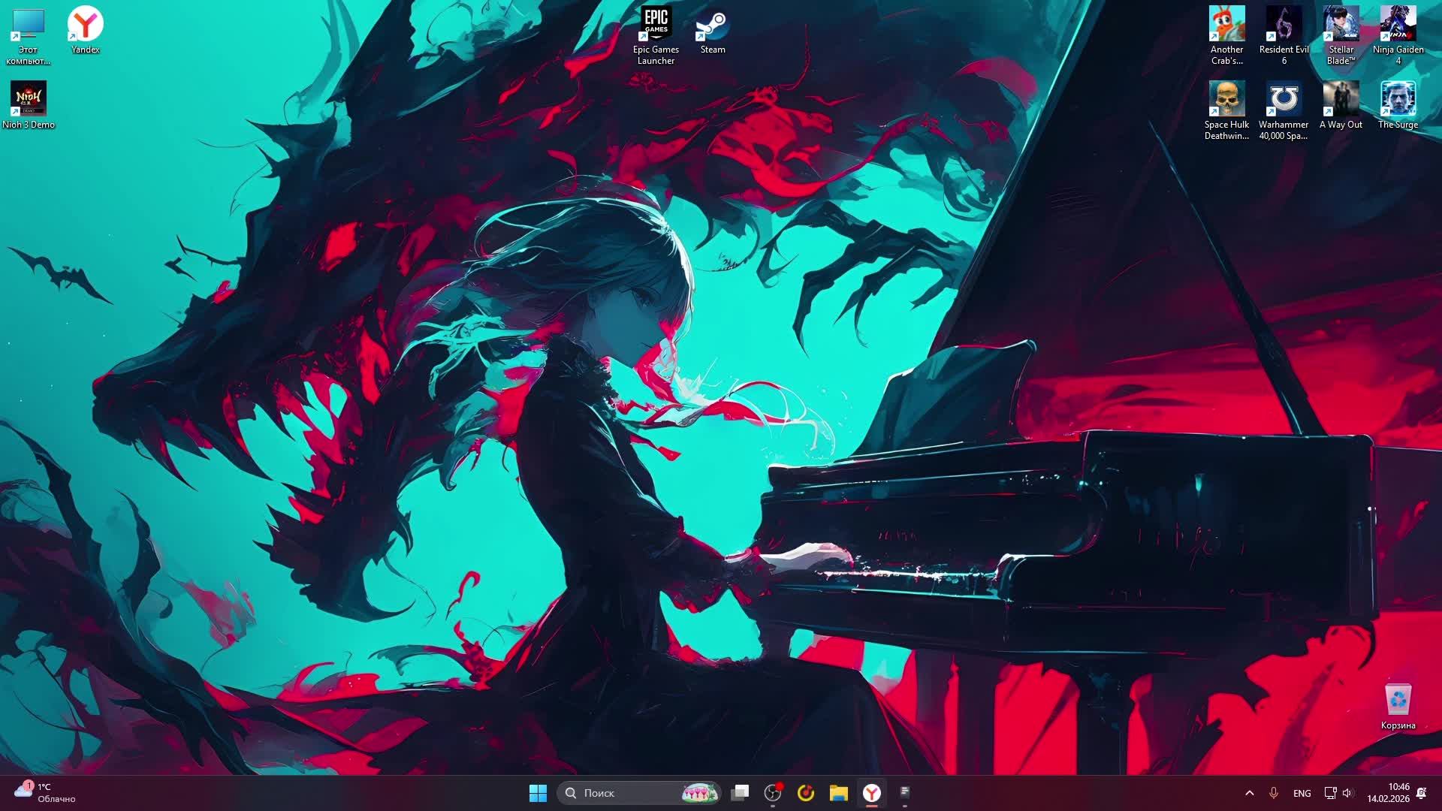Select The Surge desktop icon
This screenshot has width=1442, height=811.
click(x=1398, y=100)
